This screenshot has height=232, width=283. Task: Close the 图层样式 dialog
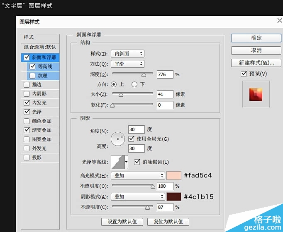[x=279, y=21]
